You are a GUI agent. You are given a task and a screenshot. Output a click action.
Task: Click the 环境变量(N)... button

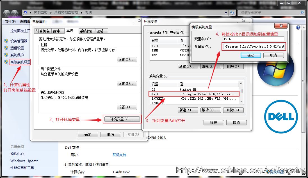(122, 119)
